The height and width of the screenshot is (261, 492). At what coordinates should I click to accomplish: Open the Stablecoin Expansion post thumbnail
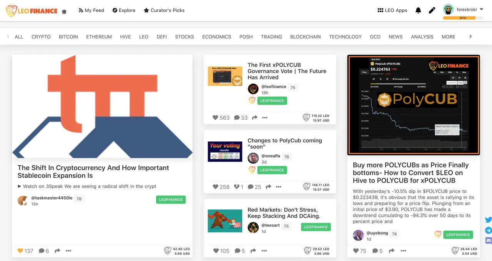[102, 106]
